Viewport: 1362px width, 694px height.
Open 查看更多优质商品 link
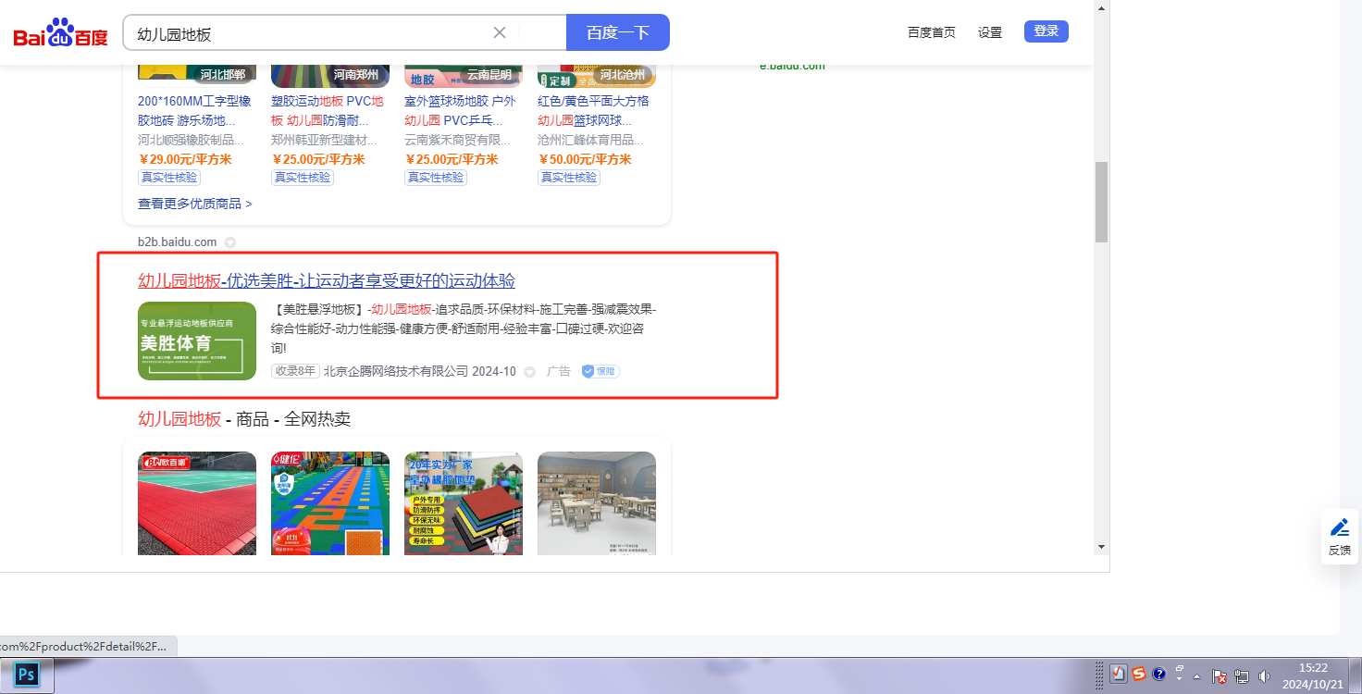point(195,204)
